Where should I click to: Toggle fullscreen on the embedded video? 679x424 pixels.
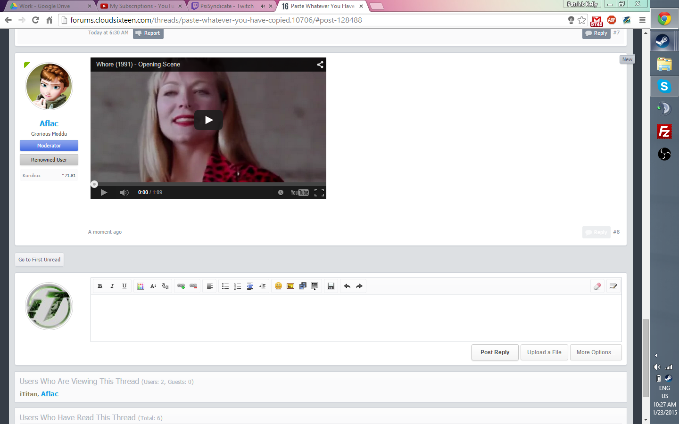point(319,192)
